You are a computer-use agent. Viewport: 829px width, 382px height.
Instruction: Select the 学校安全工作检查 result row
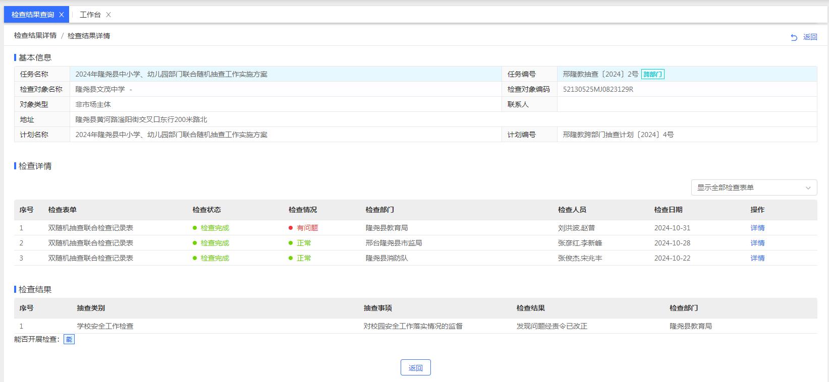tap(105, 326)
